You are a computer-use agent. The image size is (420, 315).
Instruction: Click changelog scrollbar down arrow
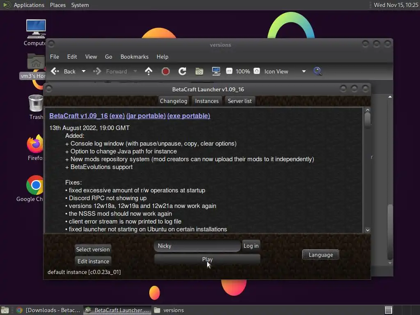tap(367, 230)
